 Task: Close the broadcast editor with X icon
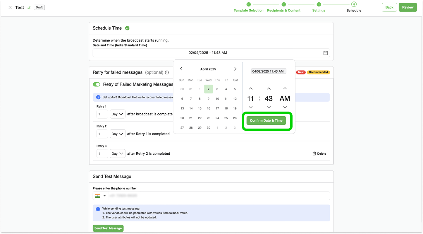[x=10, y=8]
